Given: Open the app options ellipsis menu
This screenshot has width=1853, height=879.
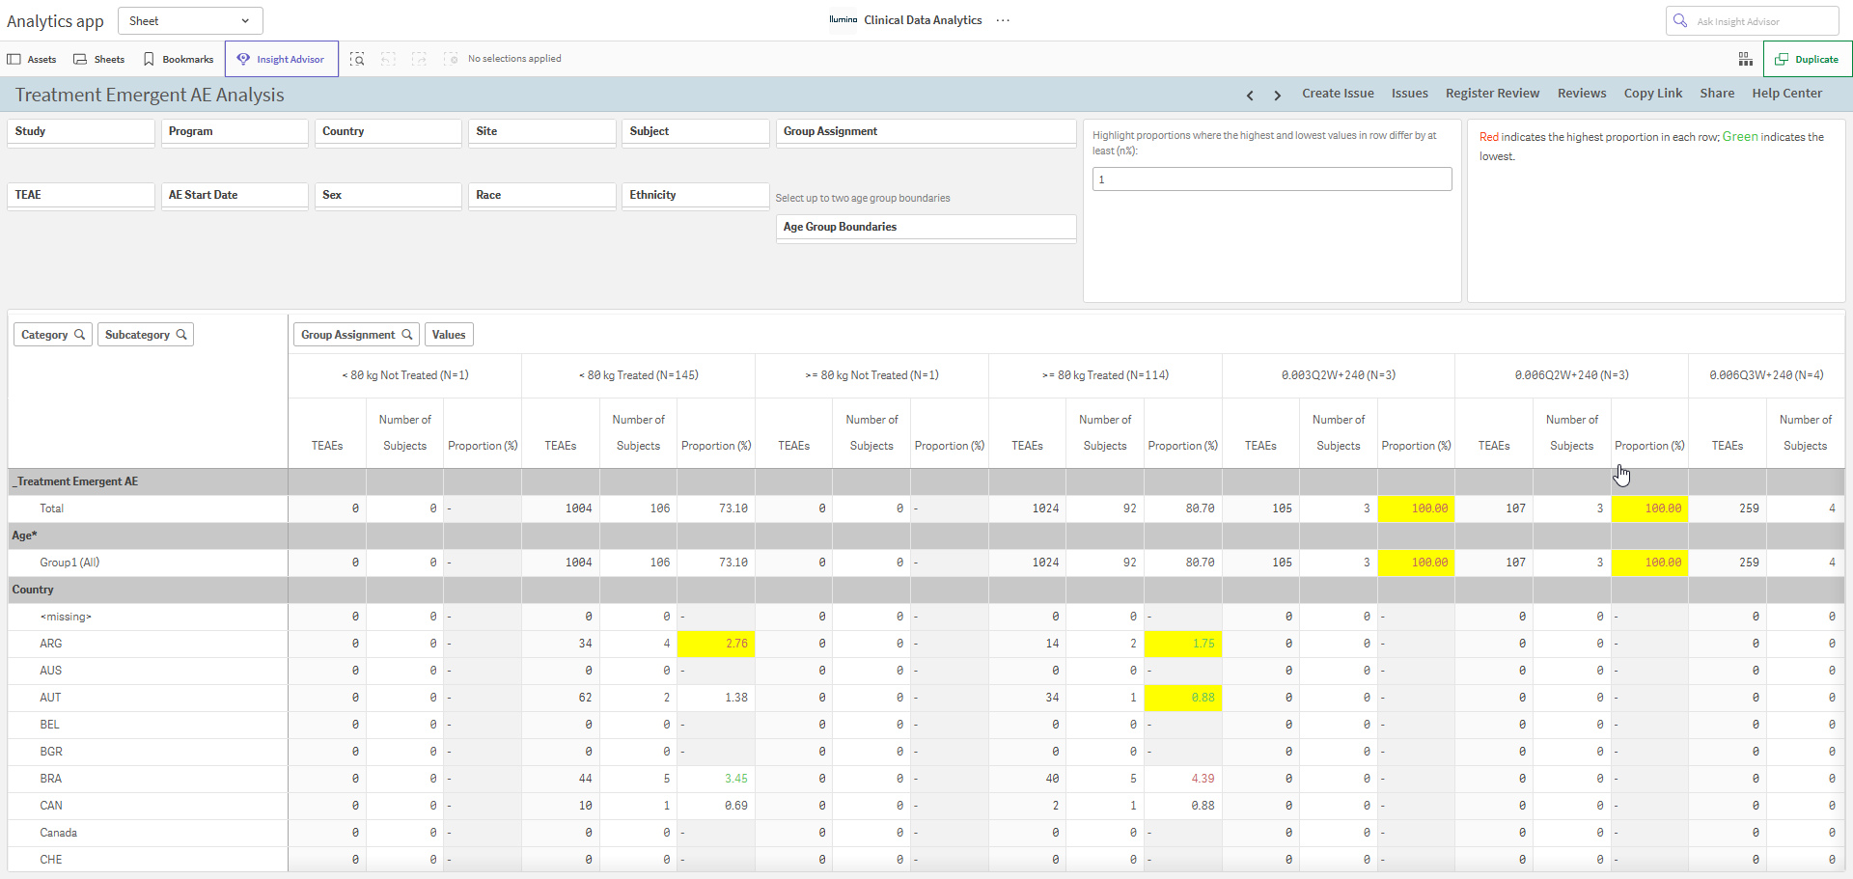Looking at the screenshot, I should (x=1004, y=20).
